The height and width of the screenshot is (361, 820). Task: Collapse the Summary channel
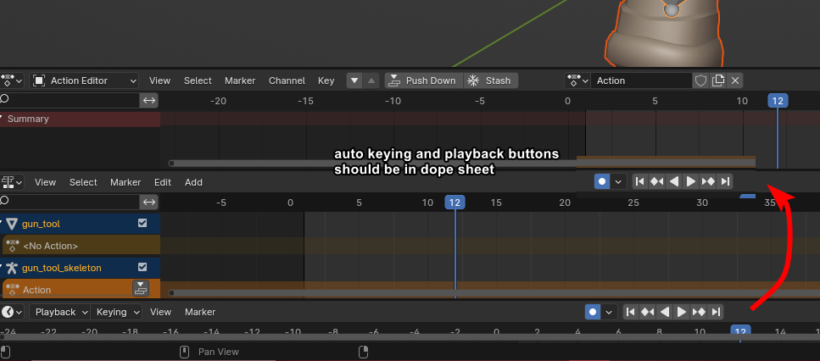2,119
